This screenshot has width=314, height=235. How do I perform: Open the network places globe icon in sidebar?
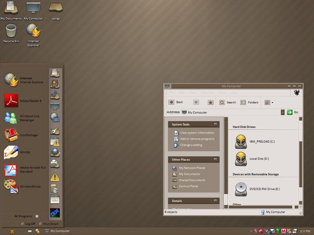coord(55,117)
